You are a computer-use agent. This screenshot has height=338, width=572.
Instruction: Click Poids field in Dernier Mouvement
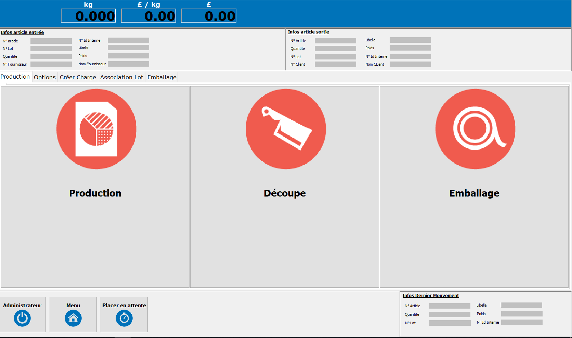[x=522, y=314]
